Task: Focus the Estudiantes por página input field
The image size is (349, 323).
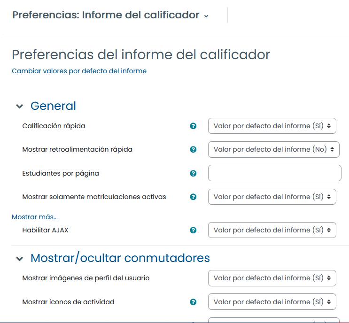Action: point(274,173)
